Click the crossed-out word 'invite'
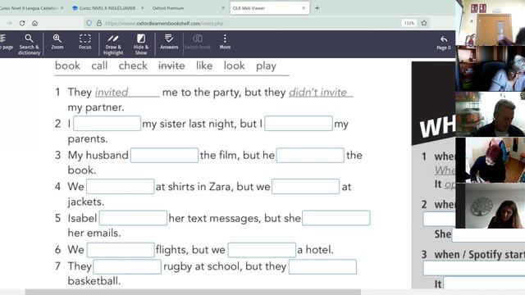Screen dimensions: 525x295 coord(171,66)
